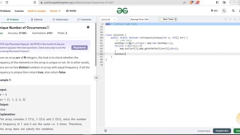
Task: View the streak lightning 980 counter
Action: pos(214,11)
